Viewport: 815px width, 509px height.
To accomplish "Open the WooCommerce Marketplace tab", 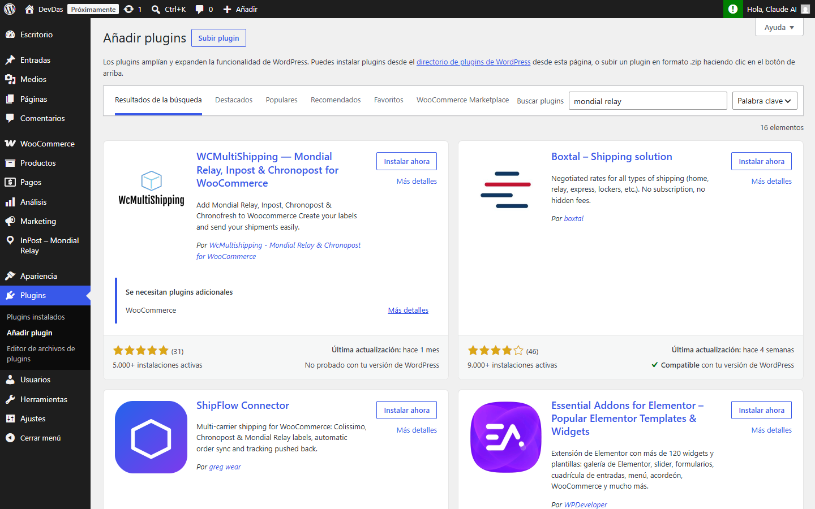I will tap(463, 100).
